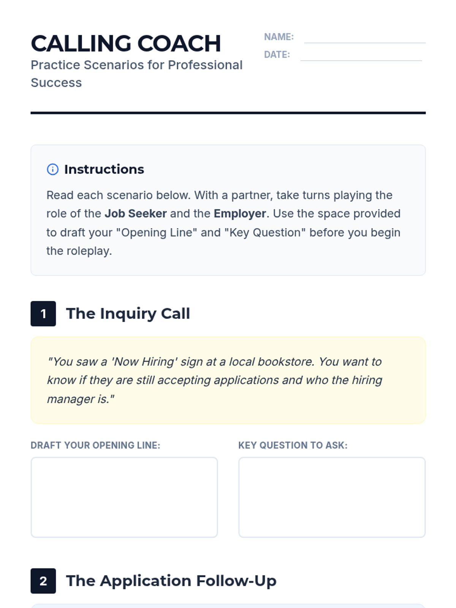Click the blue info icon beside Instructions
This screenshot has width=456, height=608.
coord(52,169)
